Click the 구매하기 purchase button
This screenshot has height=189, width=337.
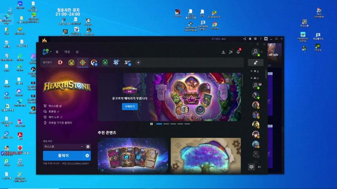click(130, 106)
